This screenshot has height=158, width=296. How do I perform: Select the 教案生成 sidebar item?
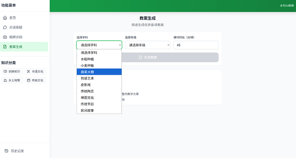24,47
